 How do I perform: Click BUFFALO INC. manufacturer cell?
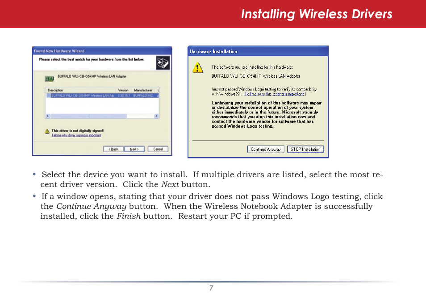(143, 96)
